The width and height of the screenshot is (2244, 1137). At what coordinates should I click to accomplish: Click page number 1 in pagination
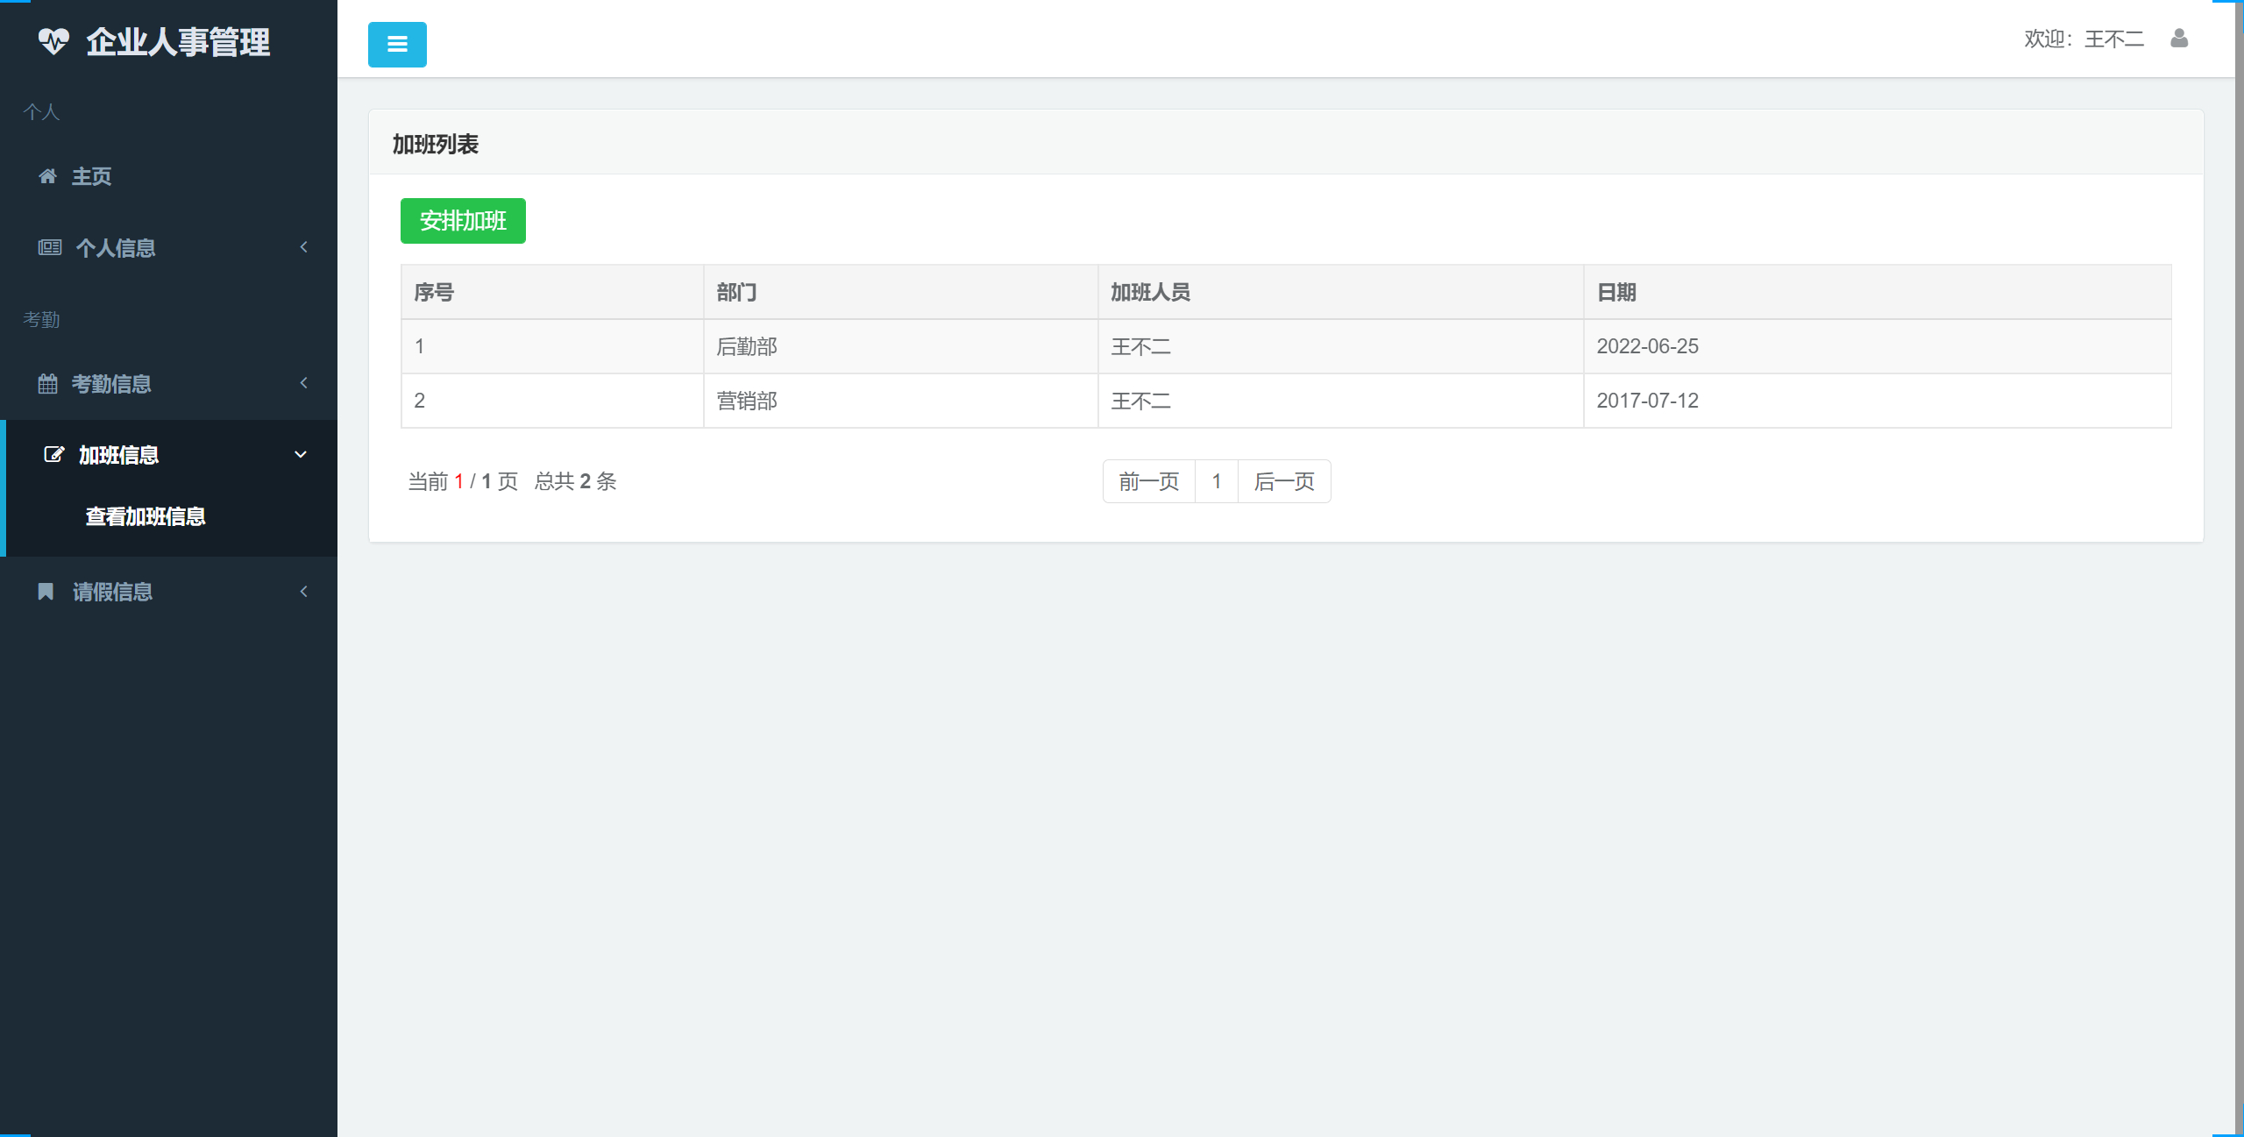click(1217, 481)
